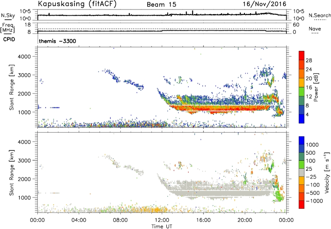331x229 pixels.
Task: Click the '18' tick on the frequency axis
Action: pyautogui.click(x=28, y=25)
